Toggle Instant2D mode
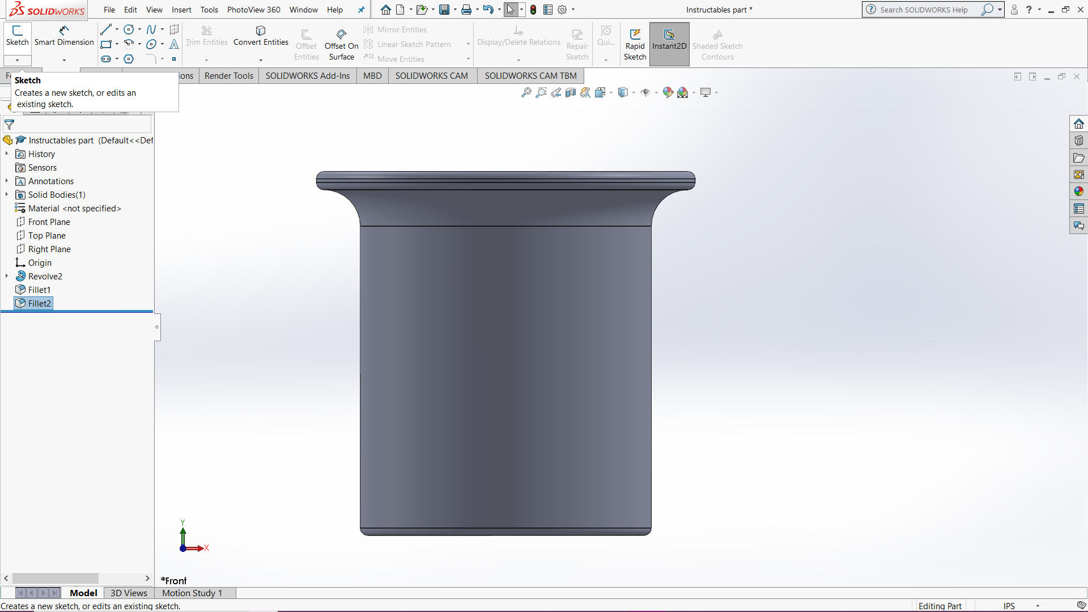 coord(669,45)
